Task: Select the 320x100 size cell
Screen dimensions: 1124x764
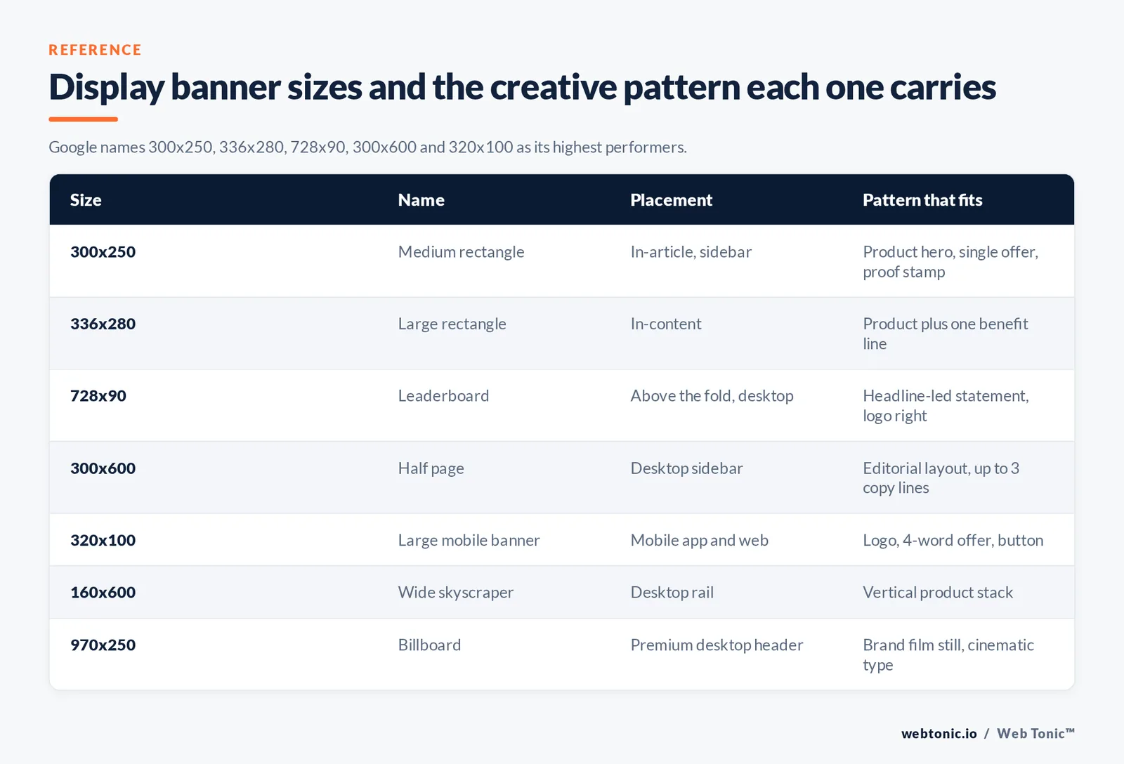Action: [103, 540]
